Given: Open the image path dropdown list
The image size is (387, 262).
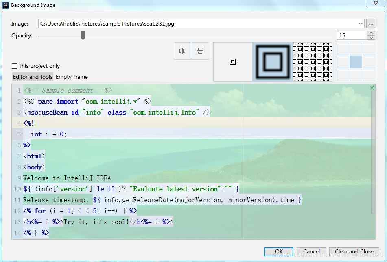Looking at the screenshot, I should click(360, 24).
